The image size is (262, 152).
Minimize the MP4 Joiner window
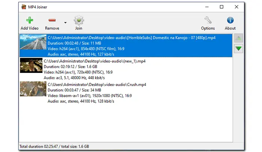pyautogui.click(x=207, y=7)
